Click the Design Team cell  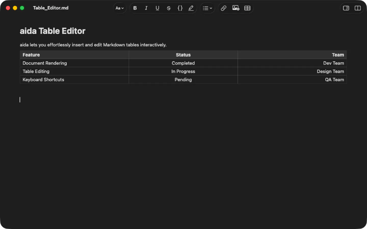[292, 71]
